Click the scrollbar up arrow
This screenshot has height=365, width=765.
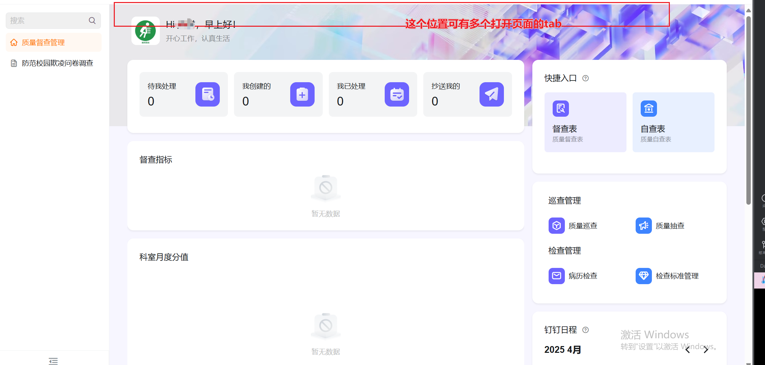pyautogui.click(x=748, y=10)
